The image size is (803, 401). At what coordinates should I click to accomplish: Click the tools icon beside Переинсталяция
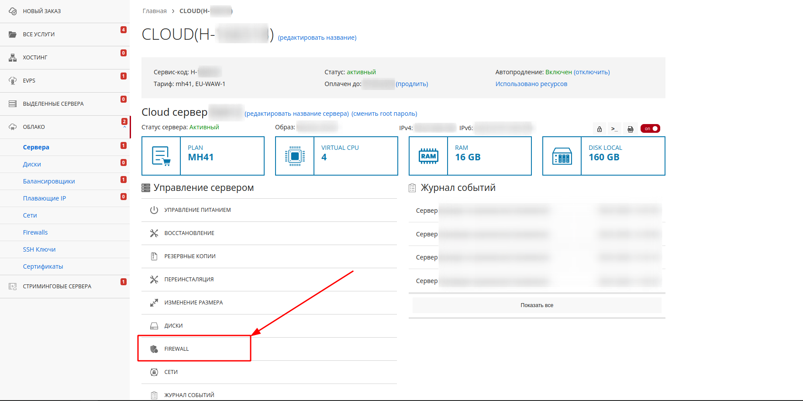[154, 280]
